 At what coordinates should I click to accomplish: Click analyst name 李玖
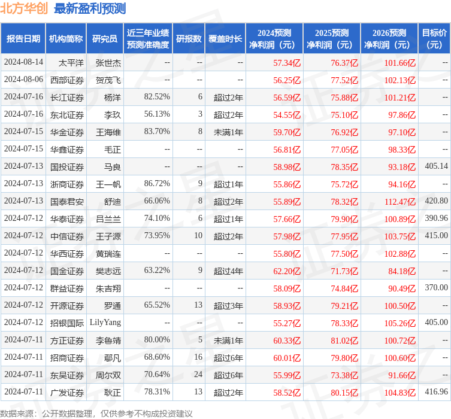point(113,115)
